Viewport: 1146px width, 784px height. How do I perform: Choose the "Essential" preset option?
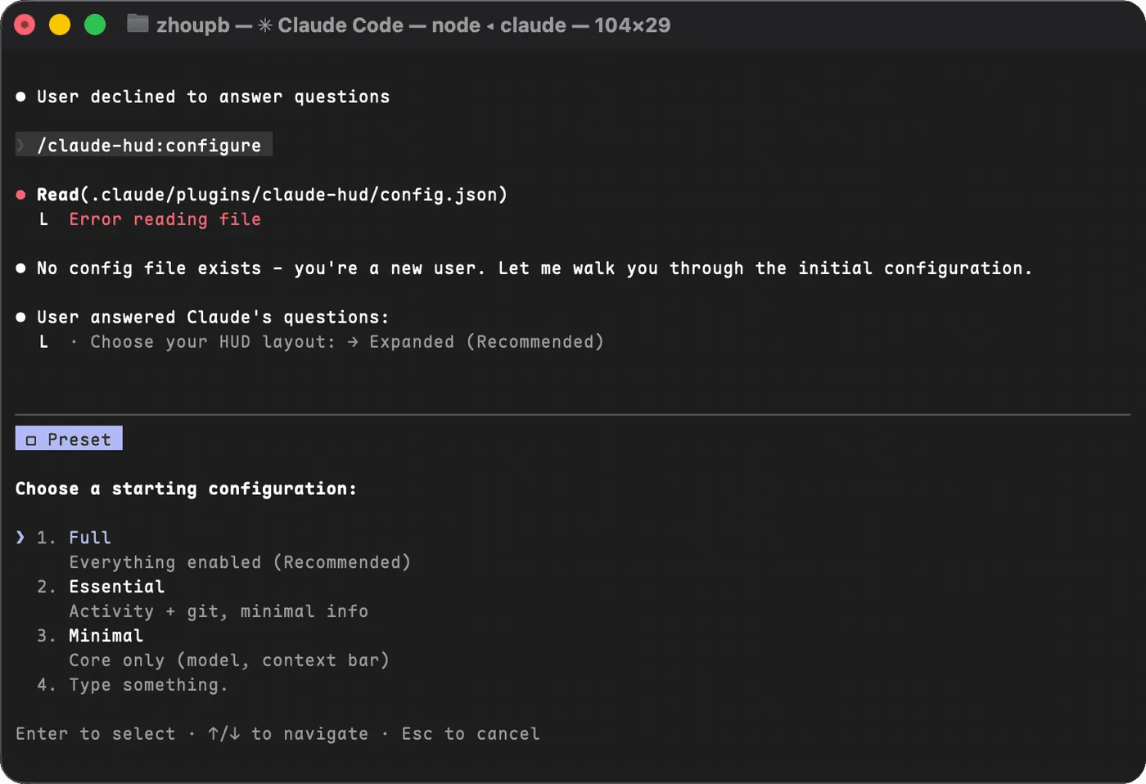click(x=116, y=587)
